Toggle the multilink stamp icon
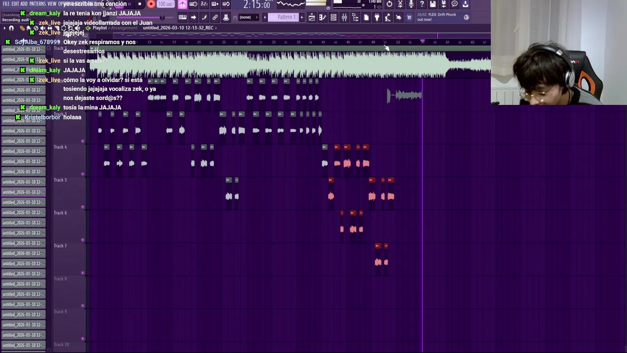The width and height of the screenshot is (627, 353). point(226,18)
